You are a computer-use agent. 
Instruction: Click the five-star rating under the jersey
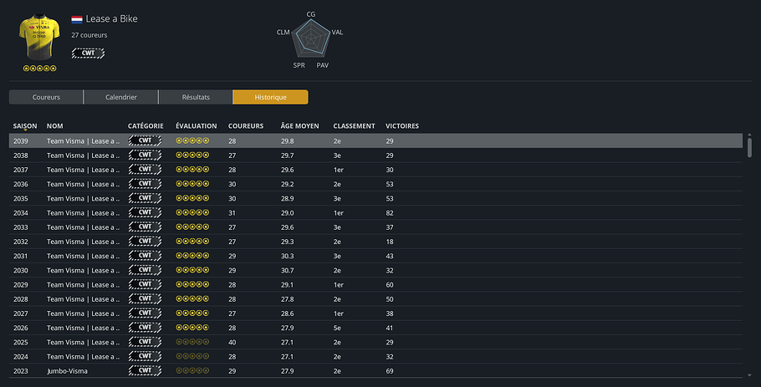click(40, 69)
